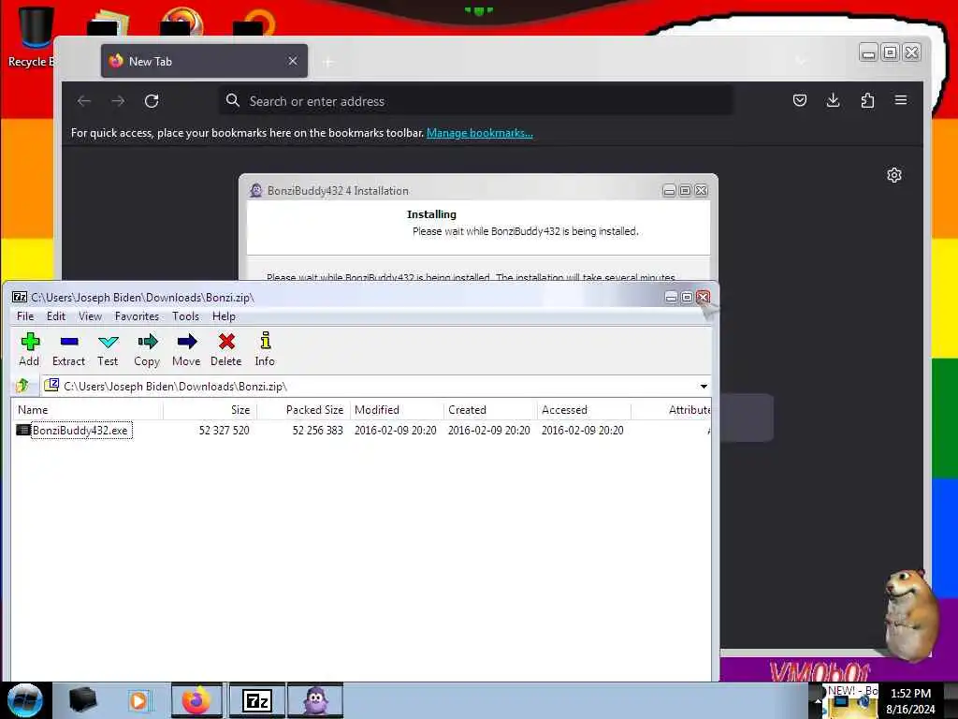
Task: Expand the 7-Zip address path dropdown
Action: (x=704, y=387)
